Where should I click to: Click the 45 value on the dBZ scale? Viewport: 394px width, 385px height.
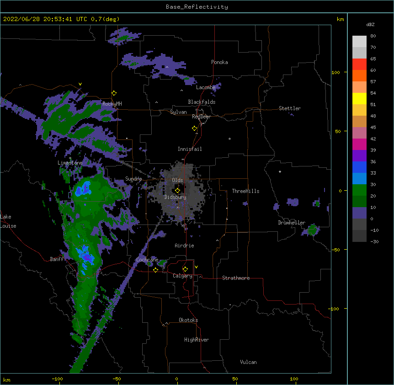[x=373, y=128]
